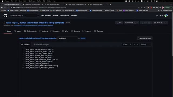Open the Apple menu
This screenshot has height=97, width=173.
click(2, 1)
